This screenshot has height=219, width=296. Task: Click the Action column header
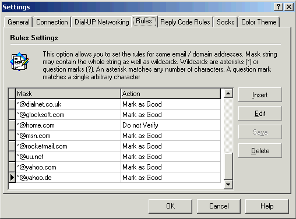171,94
